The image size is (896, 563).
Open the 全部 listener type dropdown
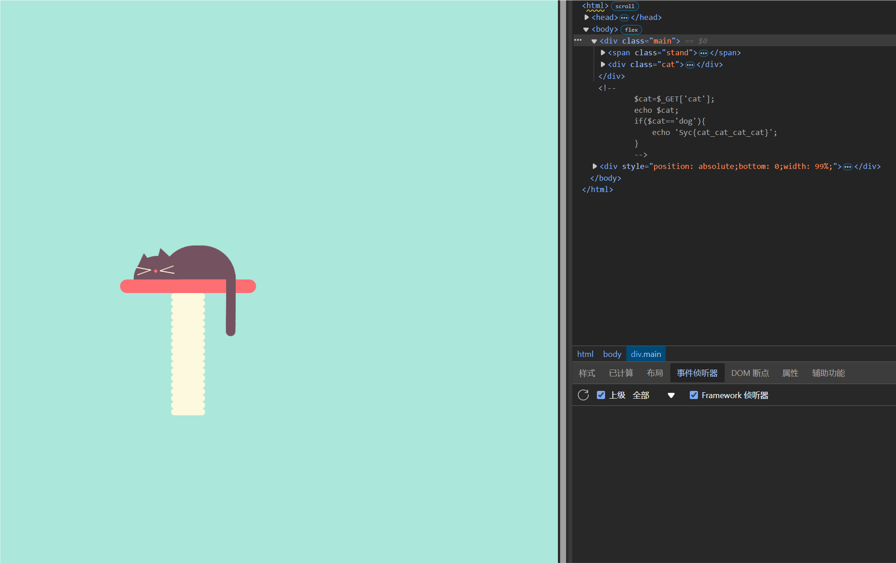pyautogui.click(x=654, y=395)
